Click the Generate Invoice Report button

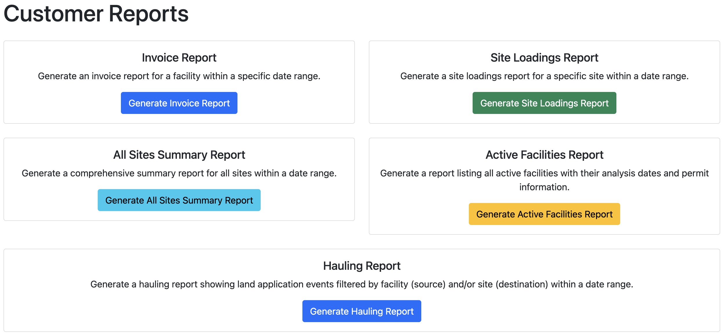coord(179,103)
